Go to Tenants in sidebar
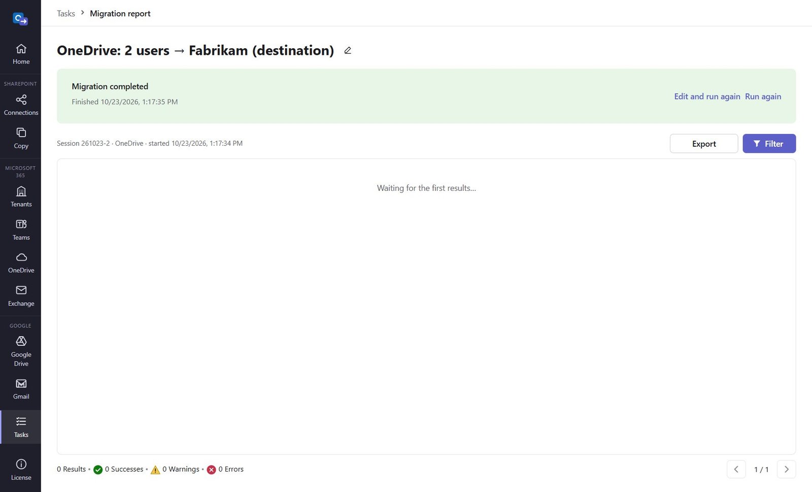812x492 pixels. coord(21,196)
